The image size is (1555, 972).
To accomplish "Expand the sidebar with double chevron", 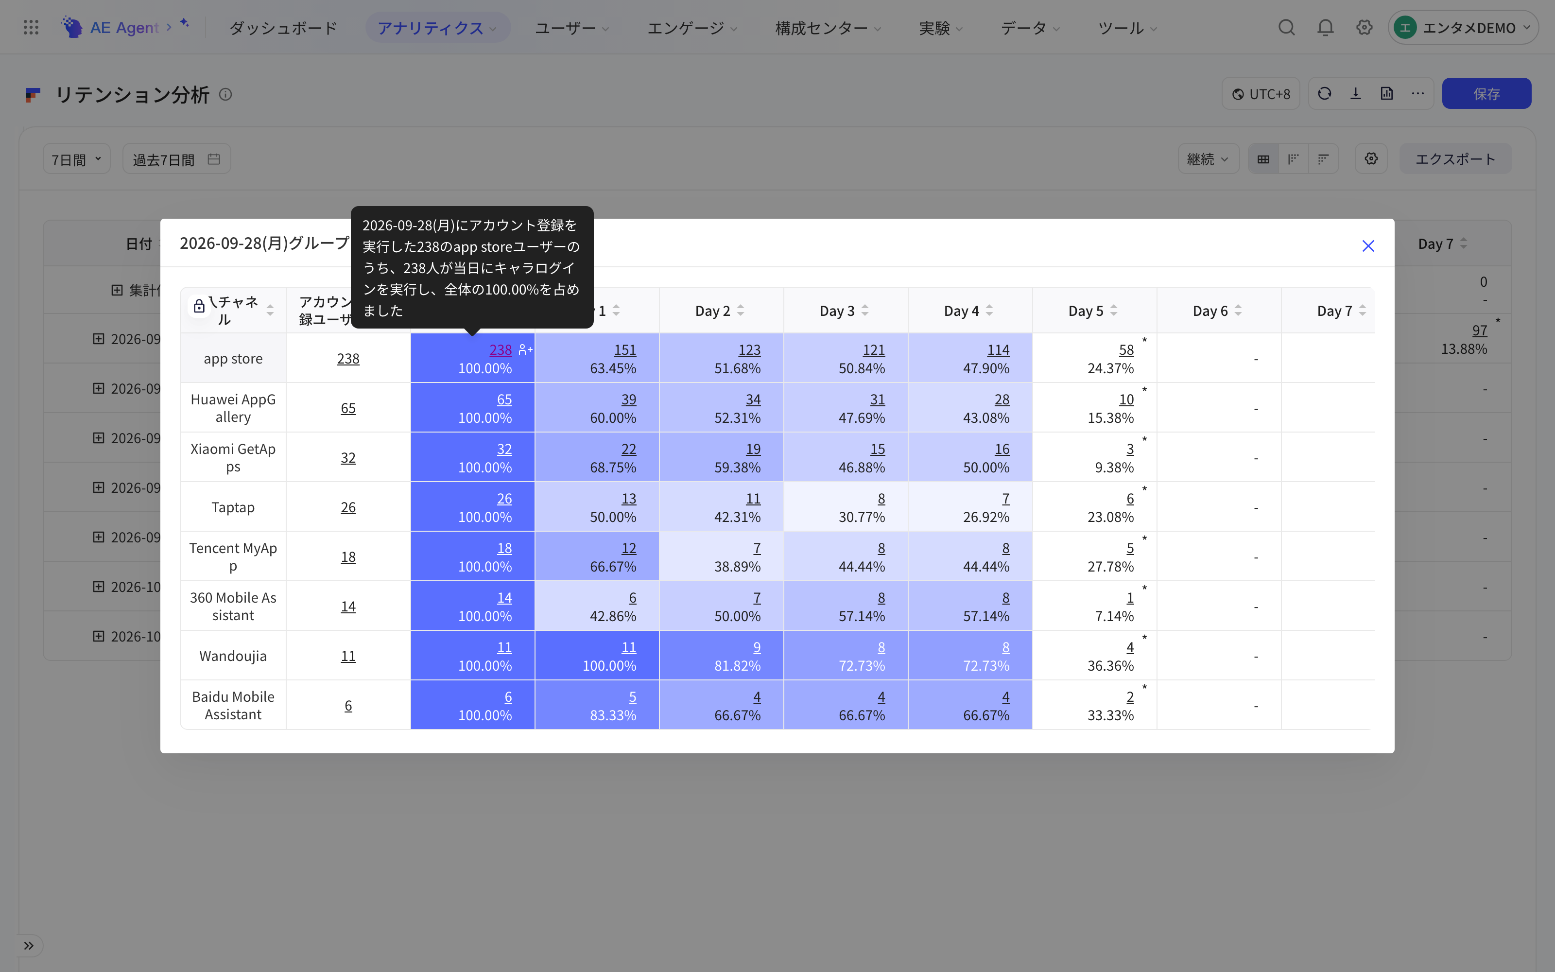I will click(x=29, y=945).
